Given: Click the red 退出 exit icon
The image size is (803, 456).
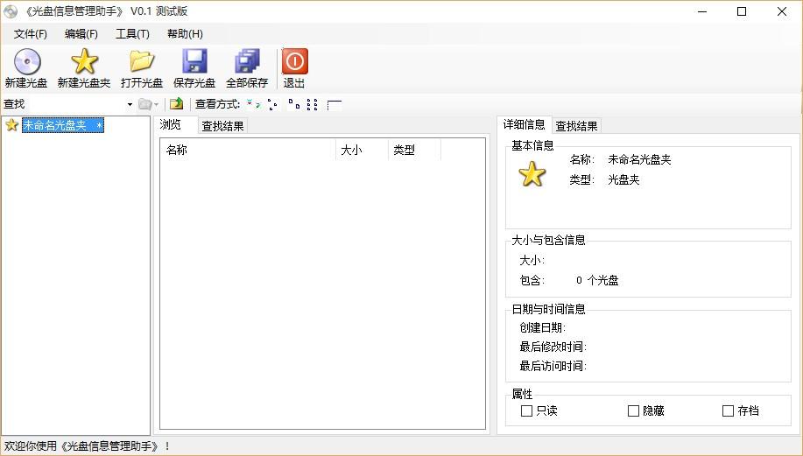Looking at the screenshot, I should point(294,61).
